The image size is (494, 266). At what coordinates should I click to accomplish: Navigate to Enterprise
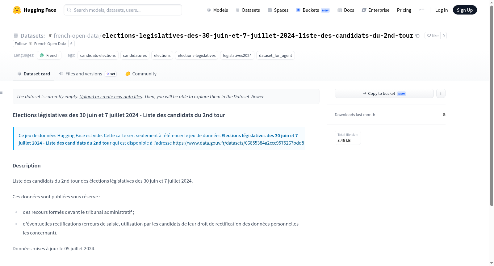pyautogui.click(x=375, y=10)
